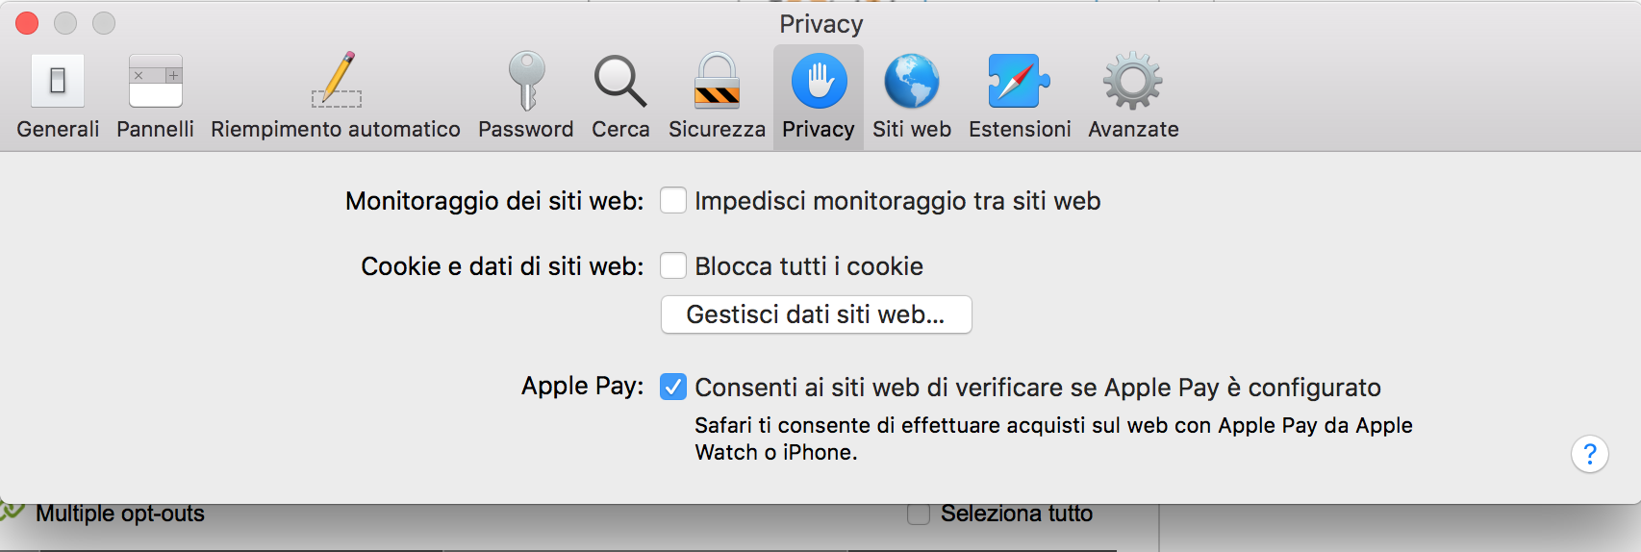Close the Privacy preferences window
Viewport: 1641px width, 552px height.
[x=27, y=23]
